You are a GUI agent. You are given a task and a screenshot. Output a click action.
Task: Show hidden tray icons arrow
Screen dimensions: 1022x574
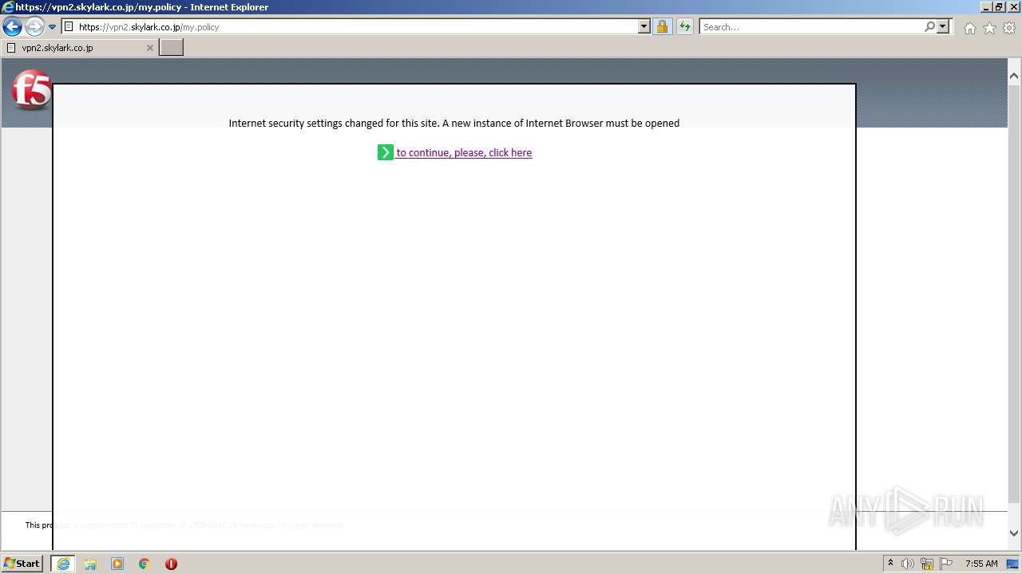(x=890, y=564)
